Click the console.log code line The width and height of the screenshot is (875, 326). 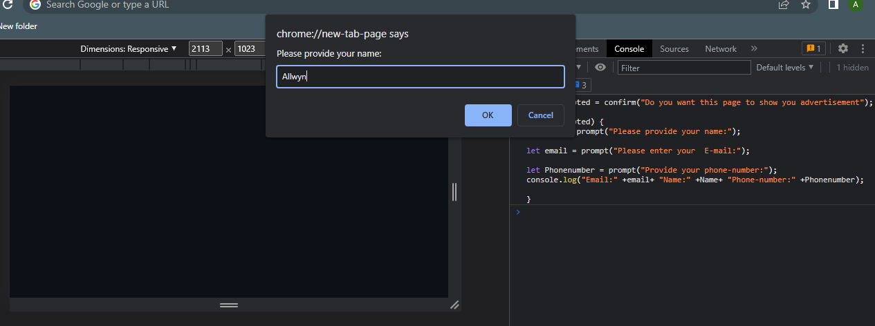(x=696, y=180)
